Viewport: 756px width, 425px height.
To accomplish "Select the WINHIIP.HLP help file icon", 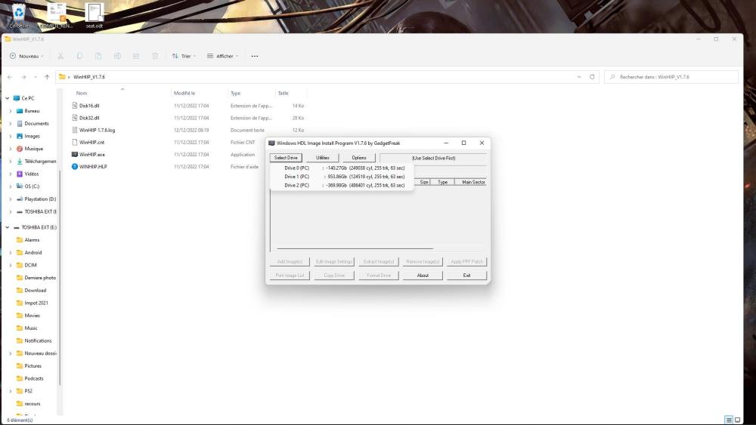I will tap(75, 167).
